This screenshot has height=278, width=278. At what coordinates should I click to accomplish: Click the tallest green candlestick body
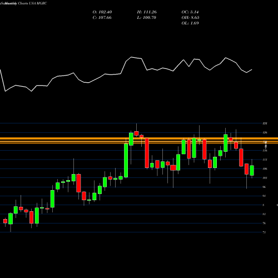click(126, 161)
